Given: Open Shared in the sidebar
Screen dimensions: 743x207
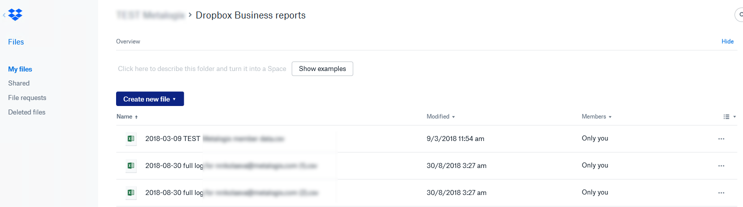Looking at the screenshot, I should (x=19, y=83).
